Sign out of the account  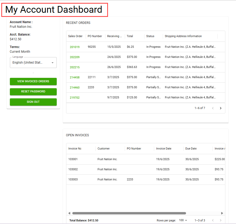tap(33, 102)
